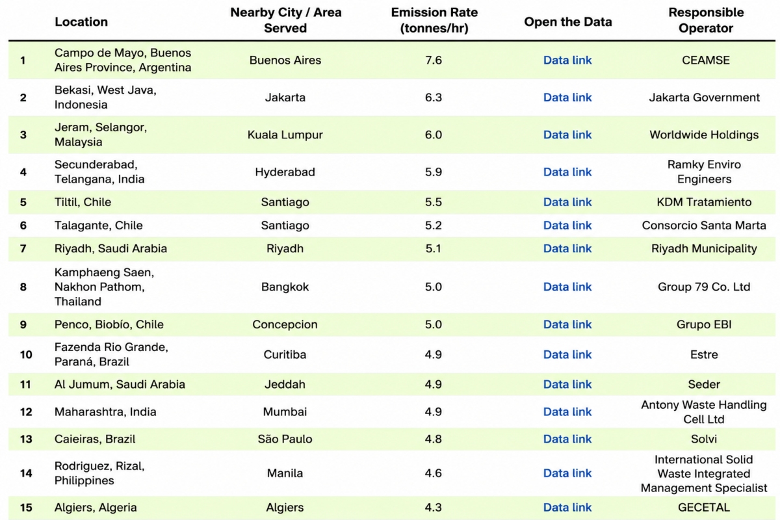Open Data link for Maharashtra, India row
The image size is (780, 520).
click(567, 411)
